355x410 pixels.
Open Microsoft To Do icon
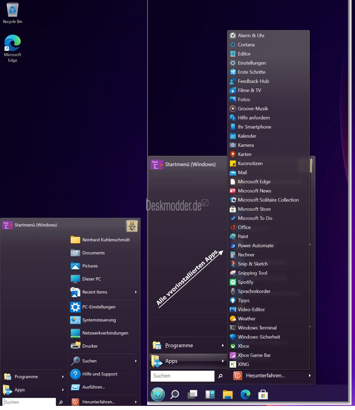tap(233, 218)
